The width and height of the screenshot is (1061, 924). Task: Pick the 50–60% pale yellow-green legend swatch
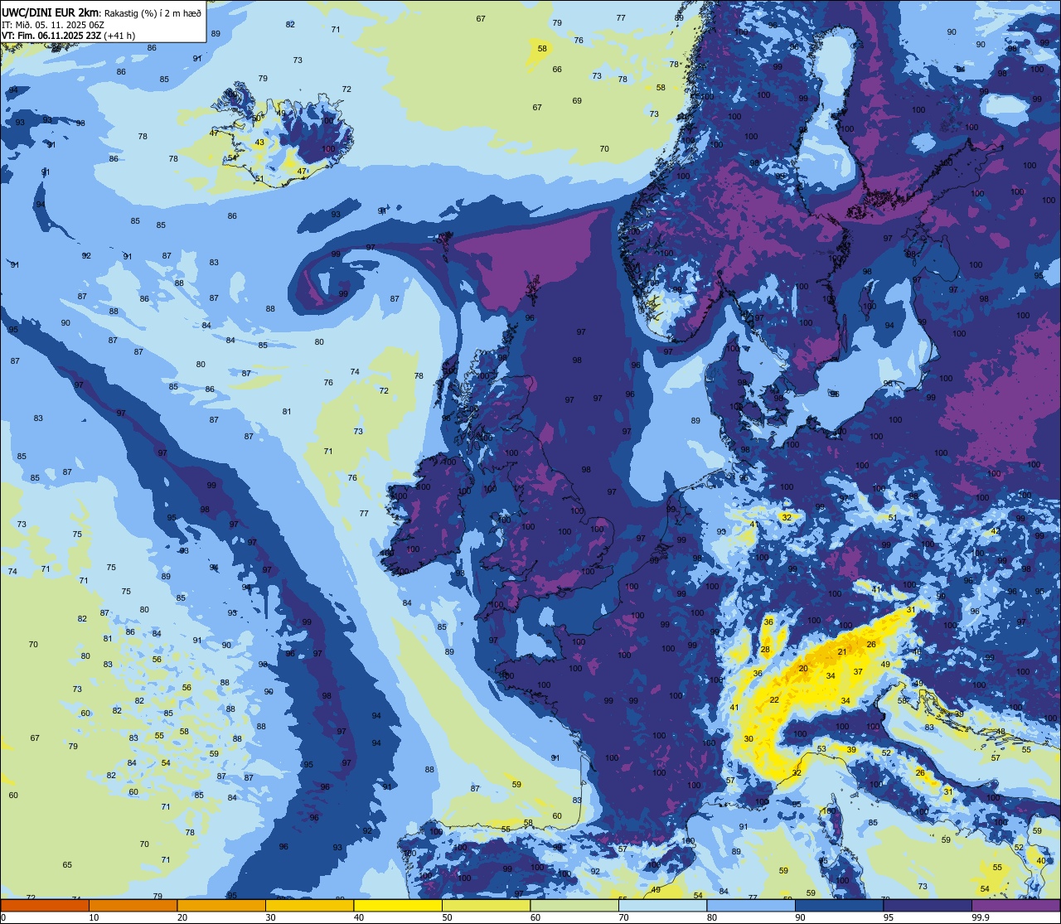[486, 905]
